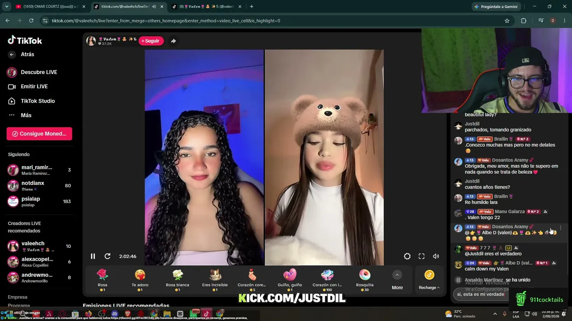Send the Corazón con 100-coin gift
The width and height of the screenshot is (572, 321).
(x=327, y=280)
